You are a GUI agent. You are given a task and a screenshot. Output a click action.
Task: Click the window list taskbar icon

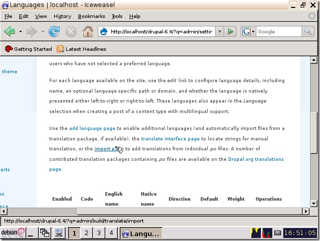(x=45, y=233)
